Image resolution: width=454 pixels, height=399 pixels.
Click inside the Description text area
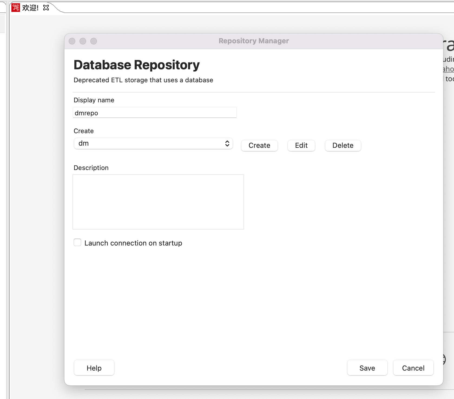pos(158,202)
